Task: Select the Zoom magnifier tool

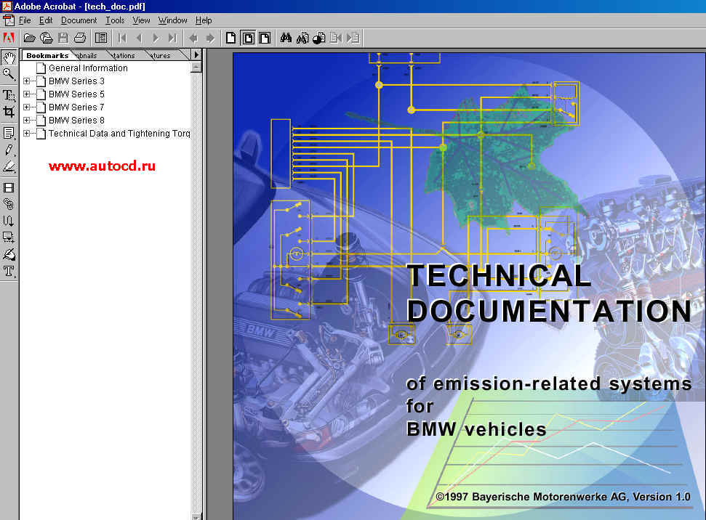Action: click(9, 75)
